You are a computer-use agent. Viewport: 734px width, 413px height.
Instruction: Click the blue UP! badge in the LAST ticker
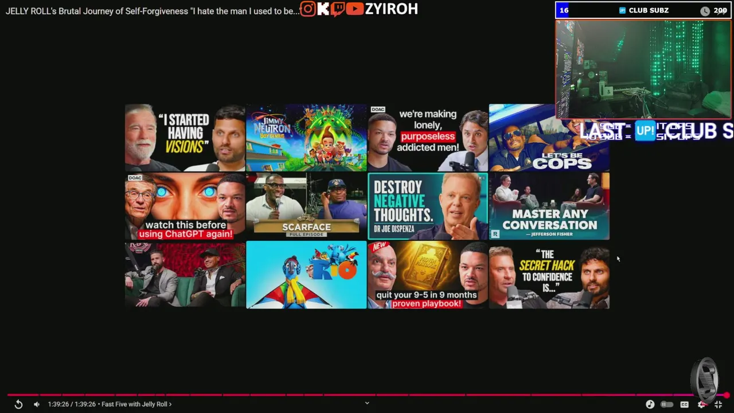(x=645, y=131)
